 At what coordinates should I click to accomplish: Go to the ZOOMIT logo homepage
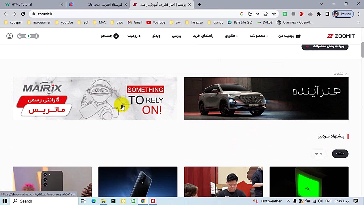[x=341, y=36]
